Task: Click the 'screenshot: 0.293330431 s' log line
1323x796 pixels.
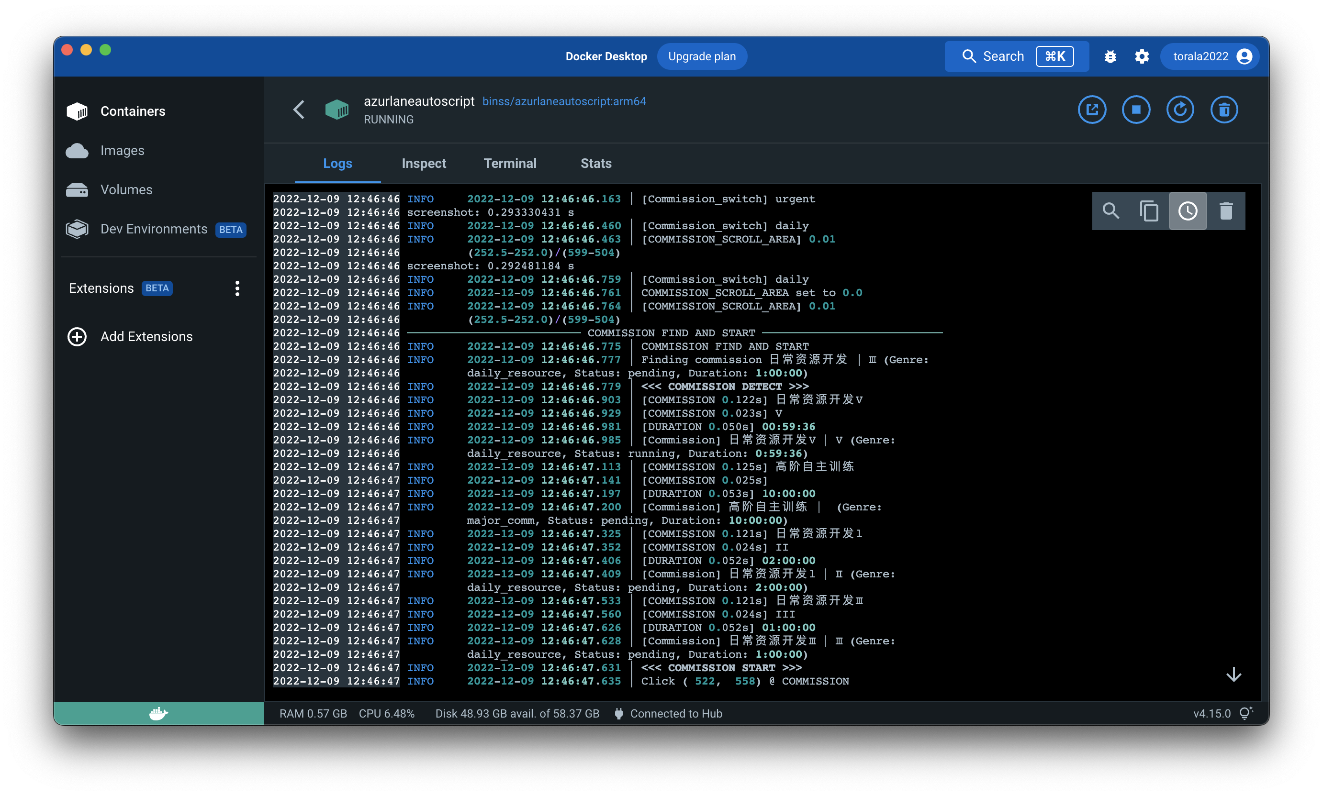Action: (490, 212)
